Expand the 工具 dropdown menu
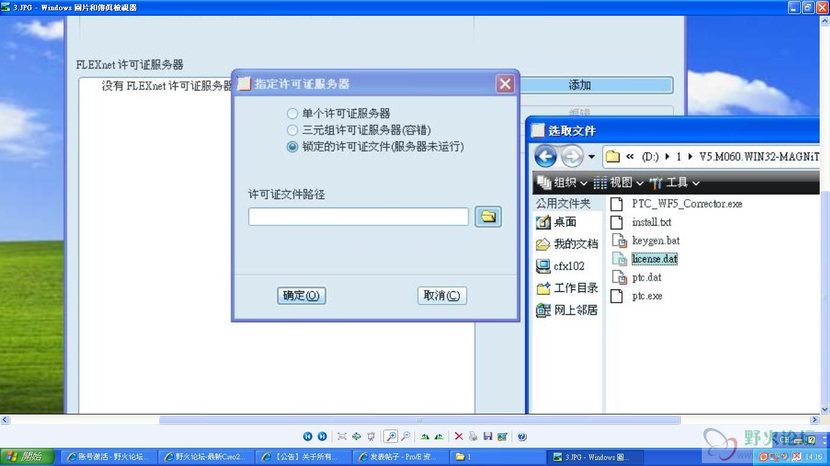Image resolution: width=830 pixels, height=466 pixels. click(x=674, y=183)
